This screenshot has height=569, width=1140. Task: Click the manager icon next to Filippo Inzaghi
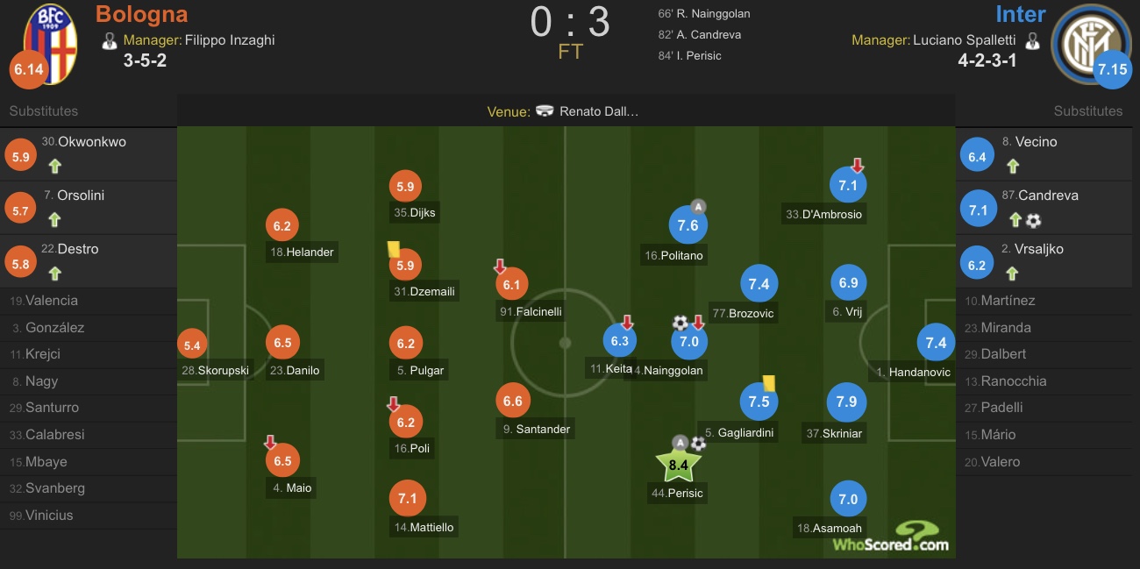(110, 40)
